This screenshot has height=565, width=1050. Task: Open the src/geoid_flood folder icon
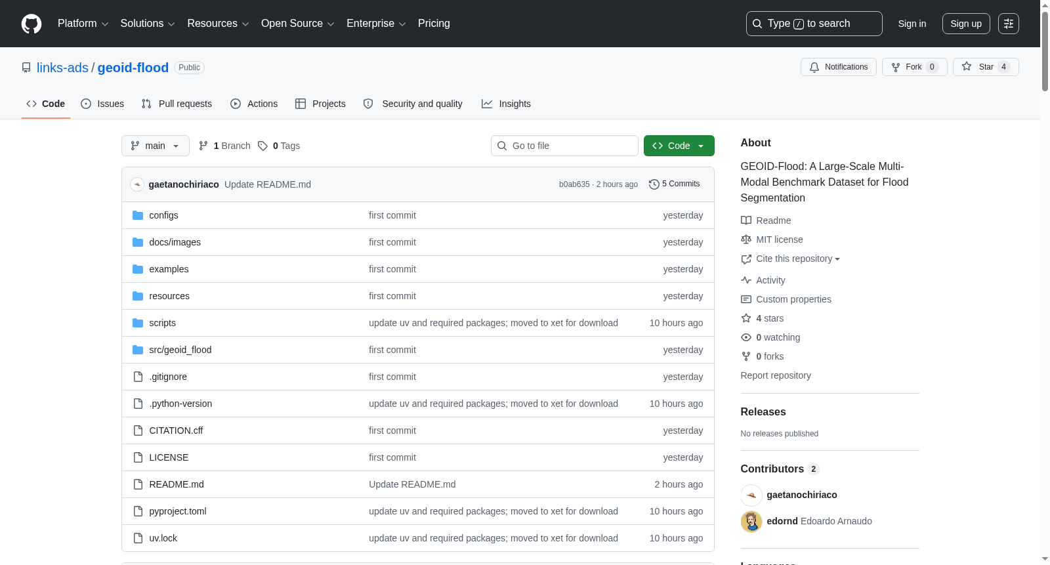[x=138, y=350]
